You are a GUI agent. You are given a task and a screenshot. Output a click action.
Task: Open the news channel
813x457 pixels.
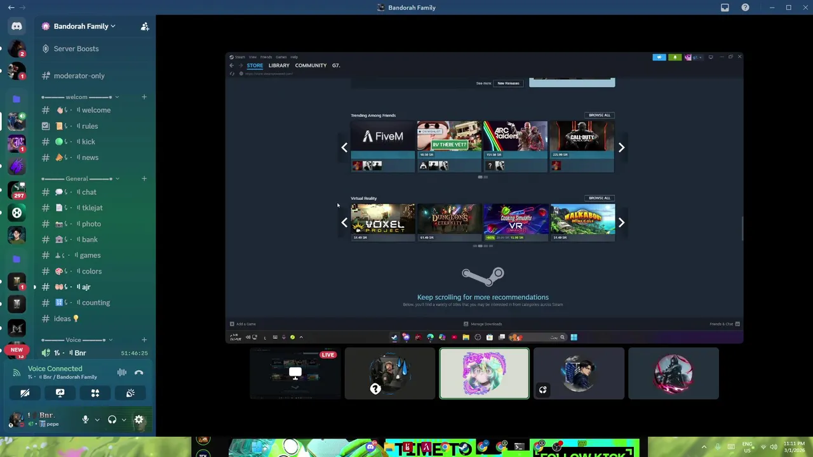[x=95, y=157]
